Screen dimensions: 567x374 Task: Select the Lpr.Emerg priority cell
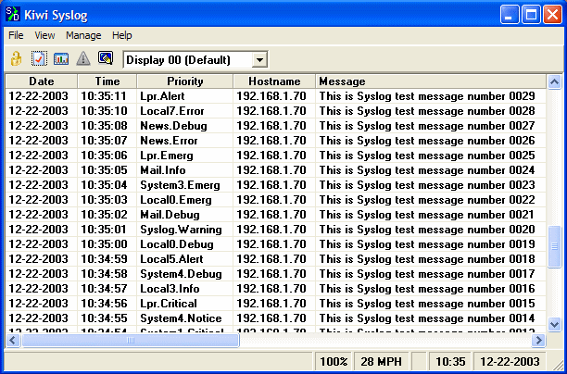point(185,156)
